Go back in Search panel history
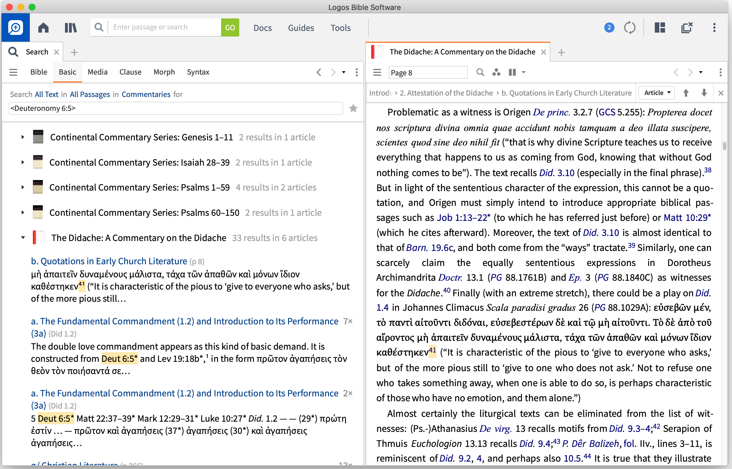This screenshot has height=469, width=732. [x=319, y=72]
